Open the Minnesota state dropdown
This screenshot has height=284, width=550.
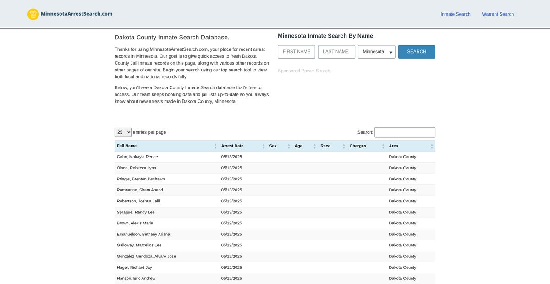click(376, 52)
